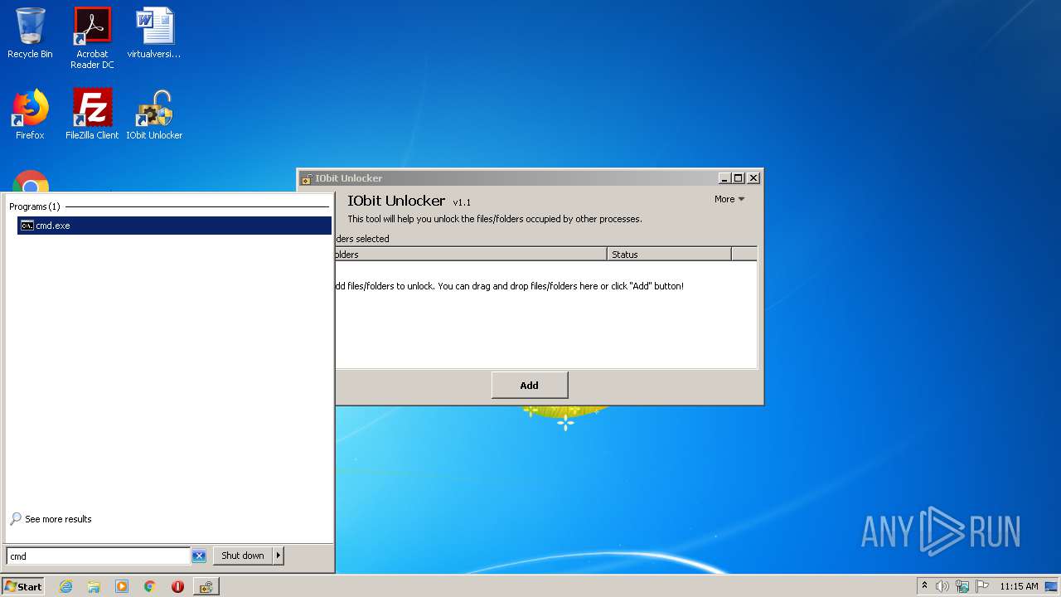Minimize the IObit Unlocker window
Viewport: 1061px width, 597px height.
[724, 178]
